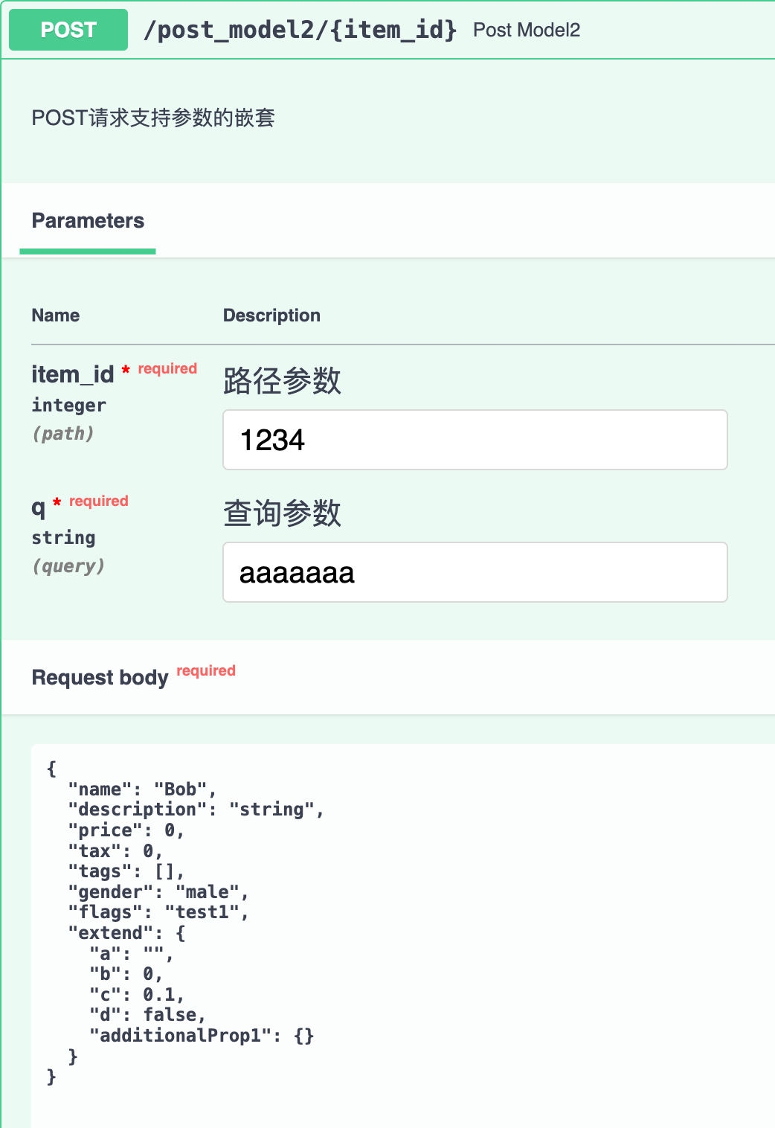Collapse the /post_model2/{item_id} endpoint path
775x1128 pixels.
click(300, 30)
